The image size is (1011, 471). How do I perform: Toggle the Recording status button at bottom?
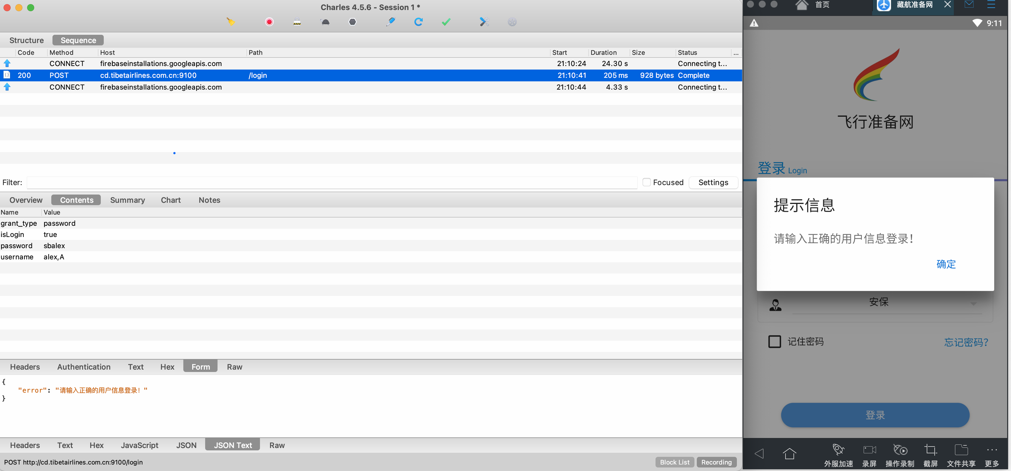(x=716, y=462)
